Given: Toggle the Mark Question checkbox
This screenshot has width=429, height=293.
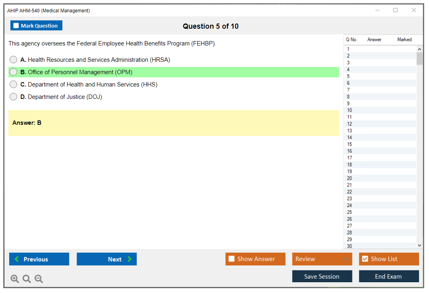Looking at the screenshot, I should (x=16, y=26).
